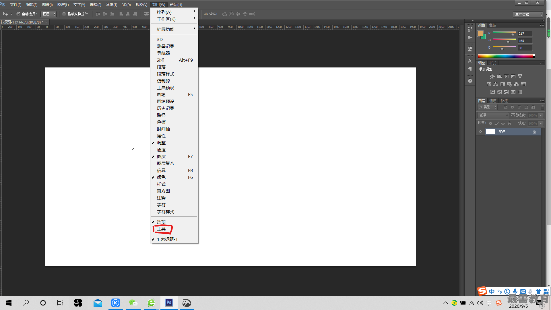Switch to the 通道 tab
The image size is (551, 310).
click(x=493, y=101)
